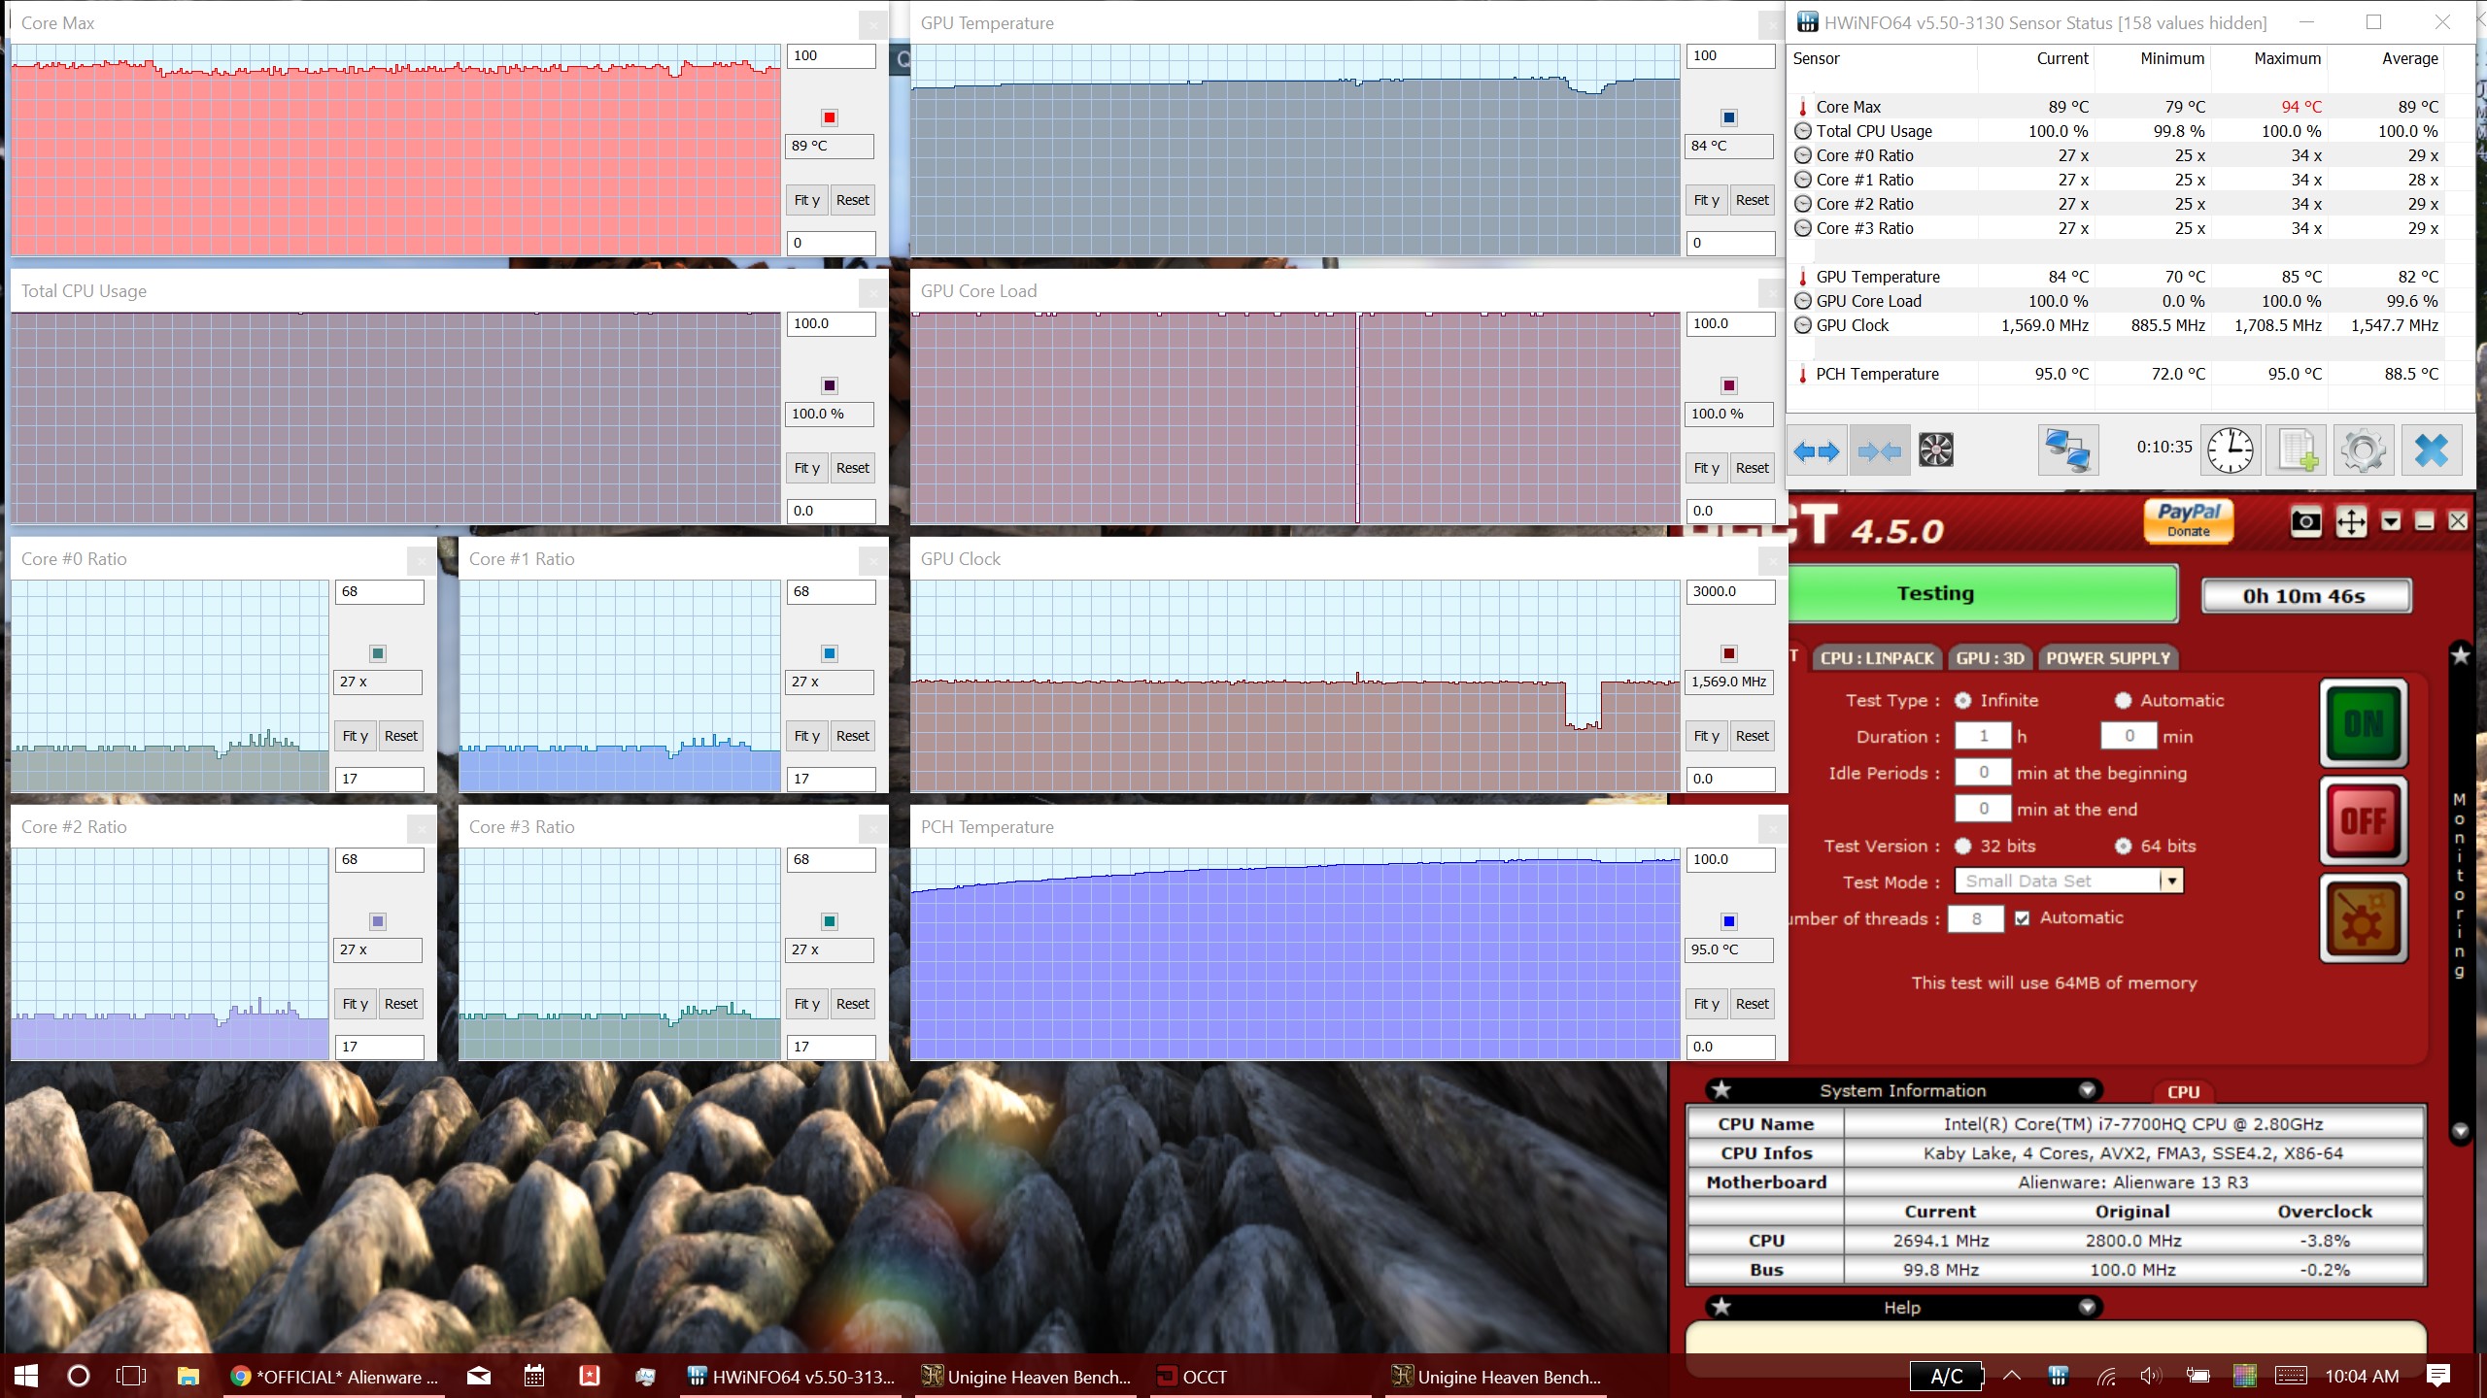Click HWiNFO expand columns arrows icon
Viewport: 2487px width, 1398px height.
point(1816,450)
